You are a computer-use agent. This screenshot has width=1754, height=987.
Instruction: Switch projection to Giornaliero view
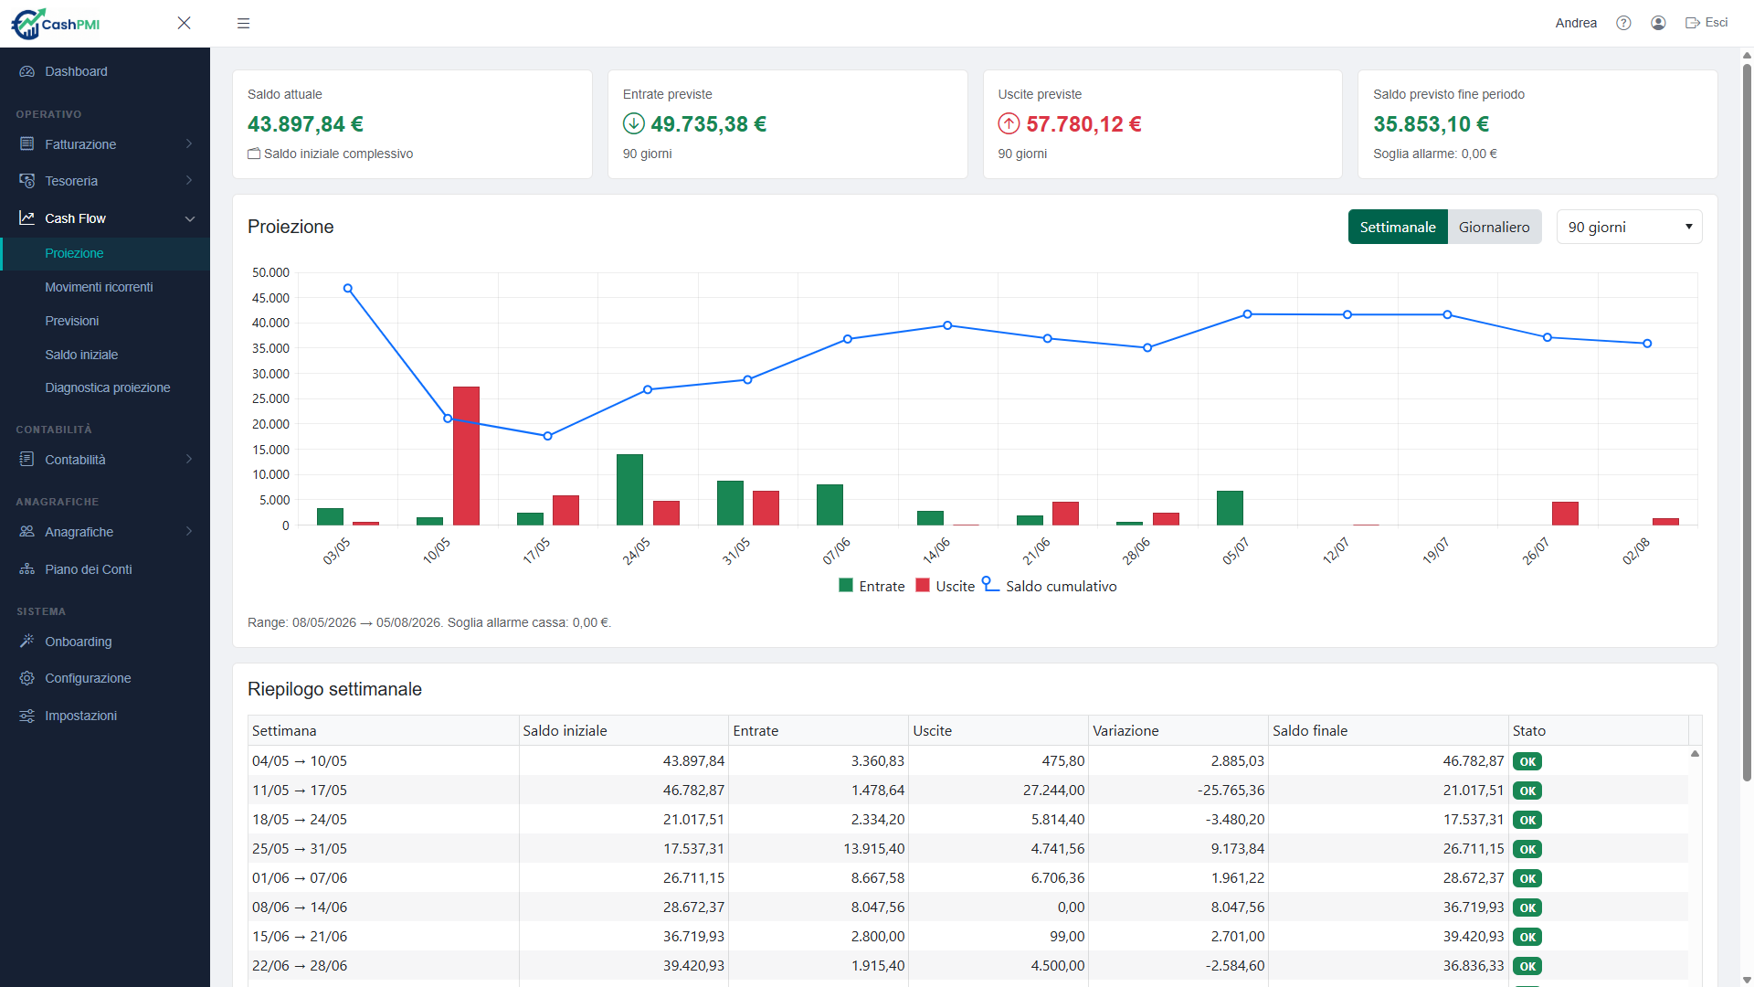(x=1495, y=227)
